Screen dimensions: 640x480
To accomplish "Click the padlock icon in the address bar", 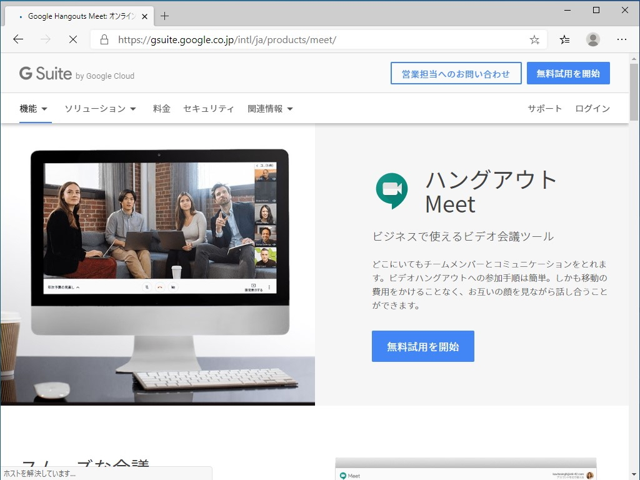I will pos(102,39).
